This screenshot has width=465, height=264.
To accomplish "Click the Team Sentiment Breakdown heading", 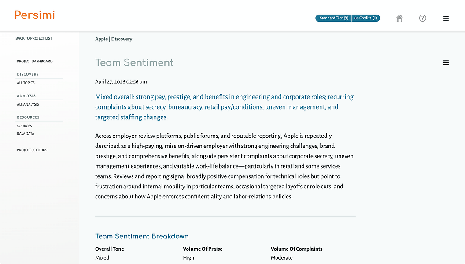I will pos(142,236).
